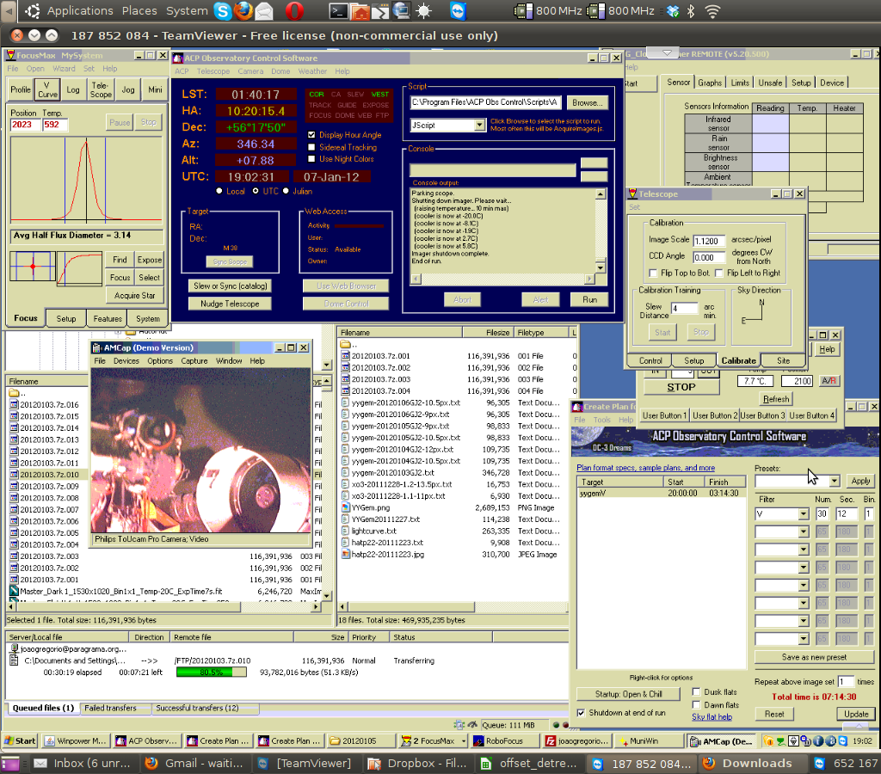The width and height of the screenshot is (881, 774).
Task: Launch Opera browser from the top panel
Action: point(294,11)
